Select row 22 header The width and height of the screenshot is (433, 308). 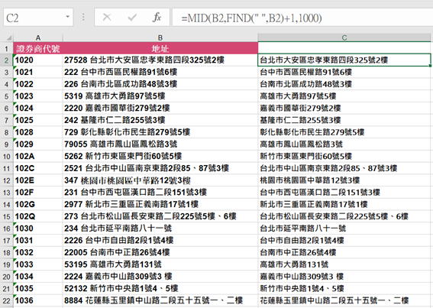[x=6, y=301]
